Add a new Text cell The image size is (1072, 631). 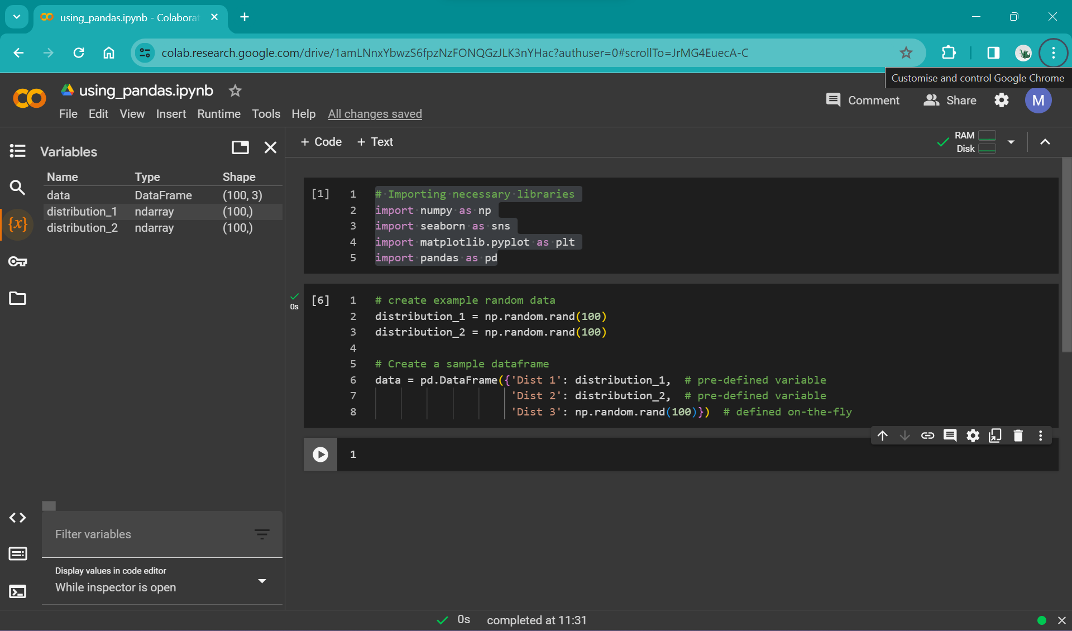(375, 142)
